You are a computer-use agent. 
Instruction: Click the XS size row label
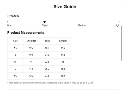coord(15,48)
